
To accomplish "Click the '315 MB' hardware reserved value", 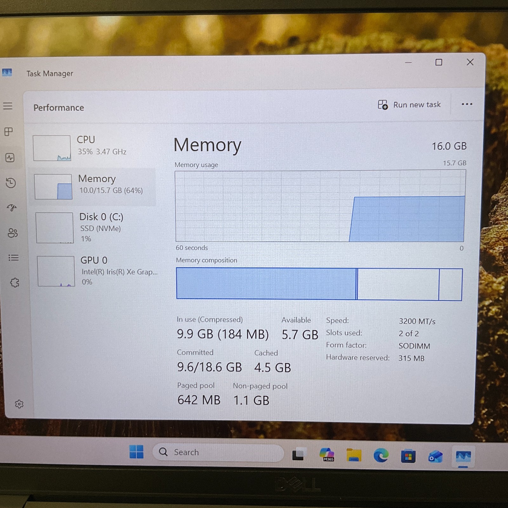I will click(411, 358).
